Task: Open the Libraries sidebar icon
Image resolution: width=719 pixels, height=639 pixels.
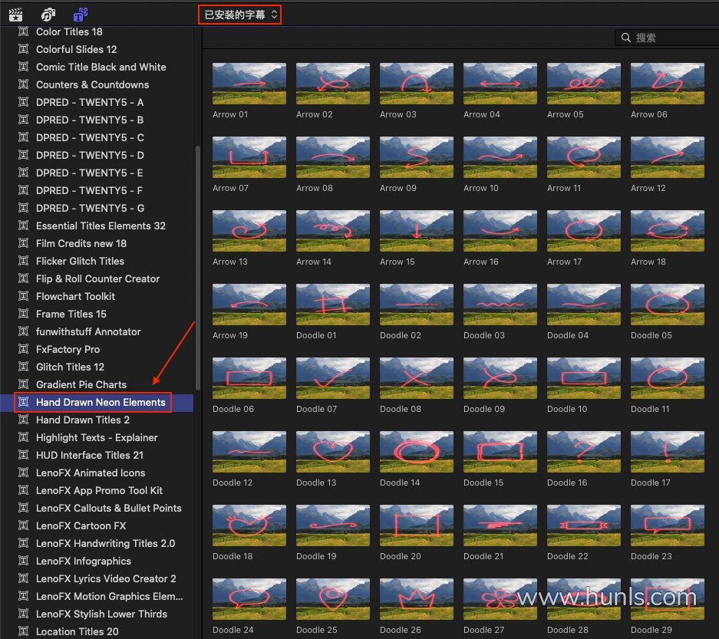Action: 15,14
